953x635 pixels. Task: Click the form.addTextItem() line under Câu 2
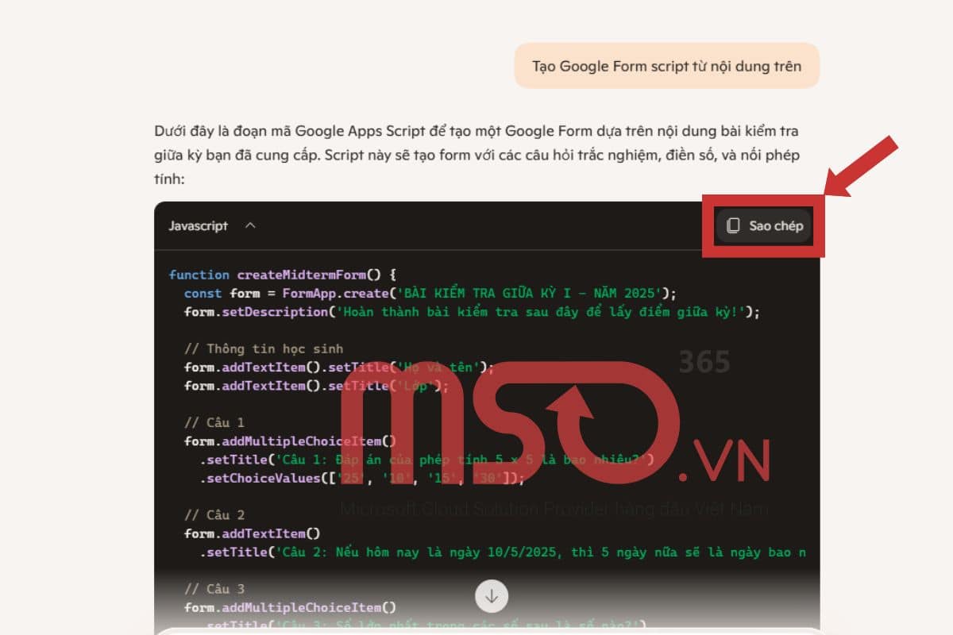tap(252, 533)
